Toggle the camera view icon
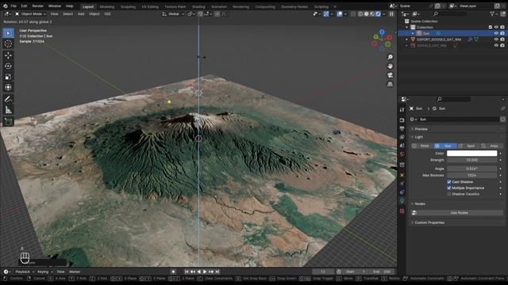Screen dimensions: 508x285 [390, 75]
